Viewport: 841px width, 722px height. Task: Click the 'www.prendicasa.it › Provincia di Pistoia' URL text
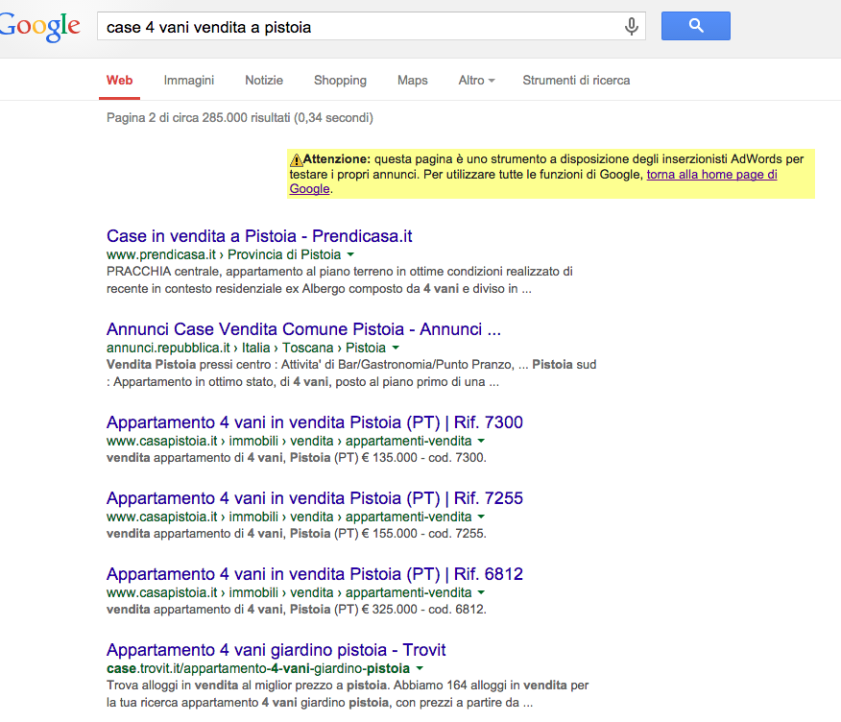(x=224, y=254)
